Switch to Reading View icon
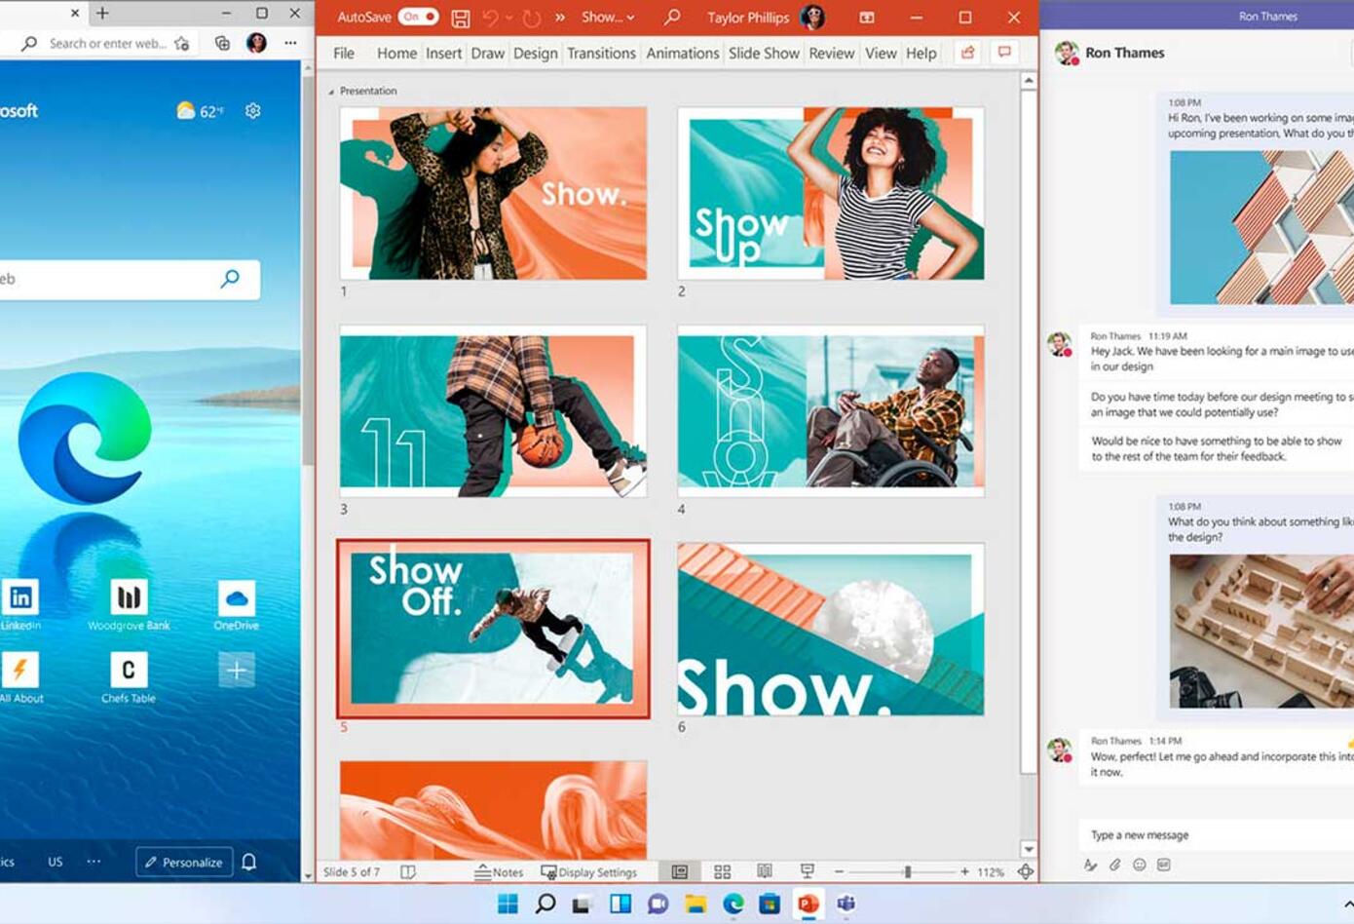 (765, 871)
